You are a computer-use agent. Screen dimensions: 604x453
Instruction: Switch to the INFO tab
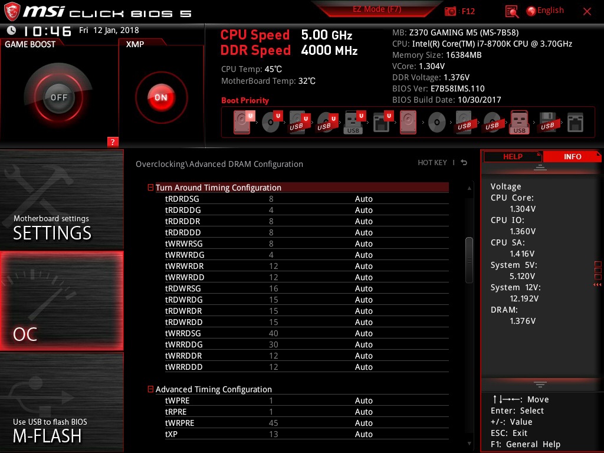click(x=572, y=156)
